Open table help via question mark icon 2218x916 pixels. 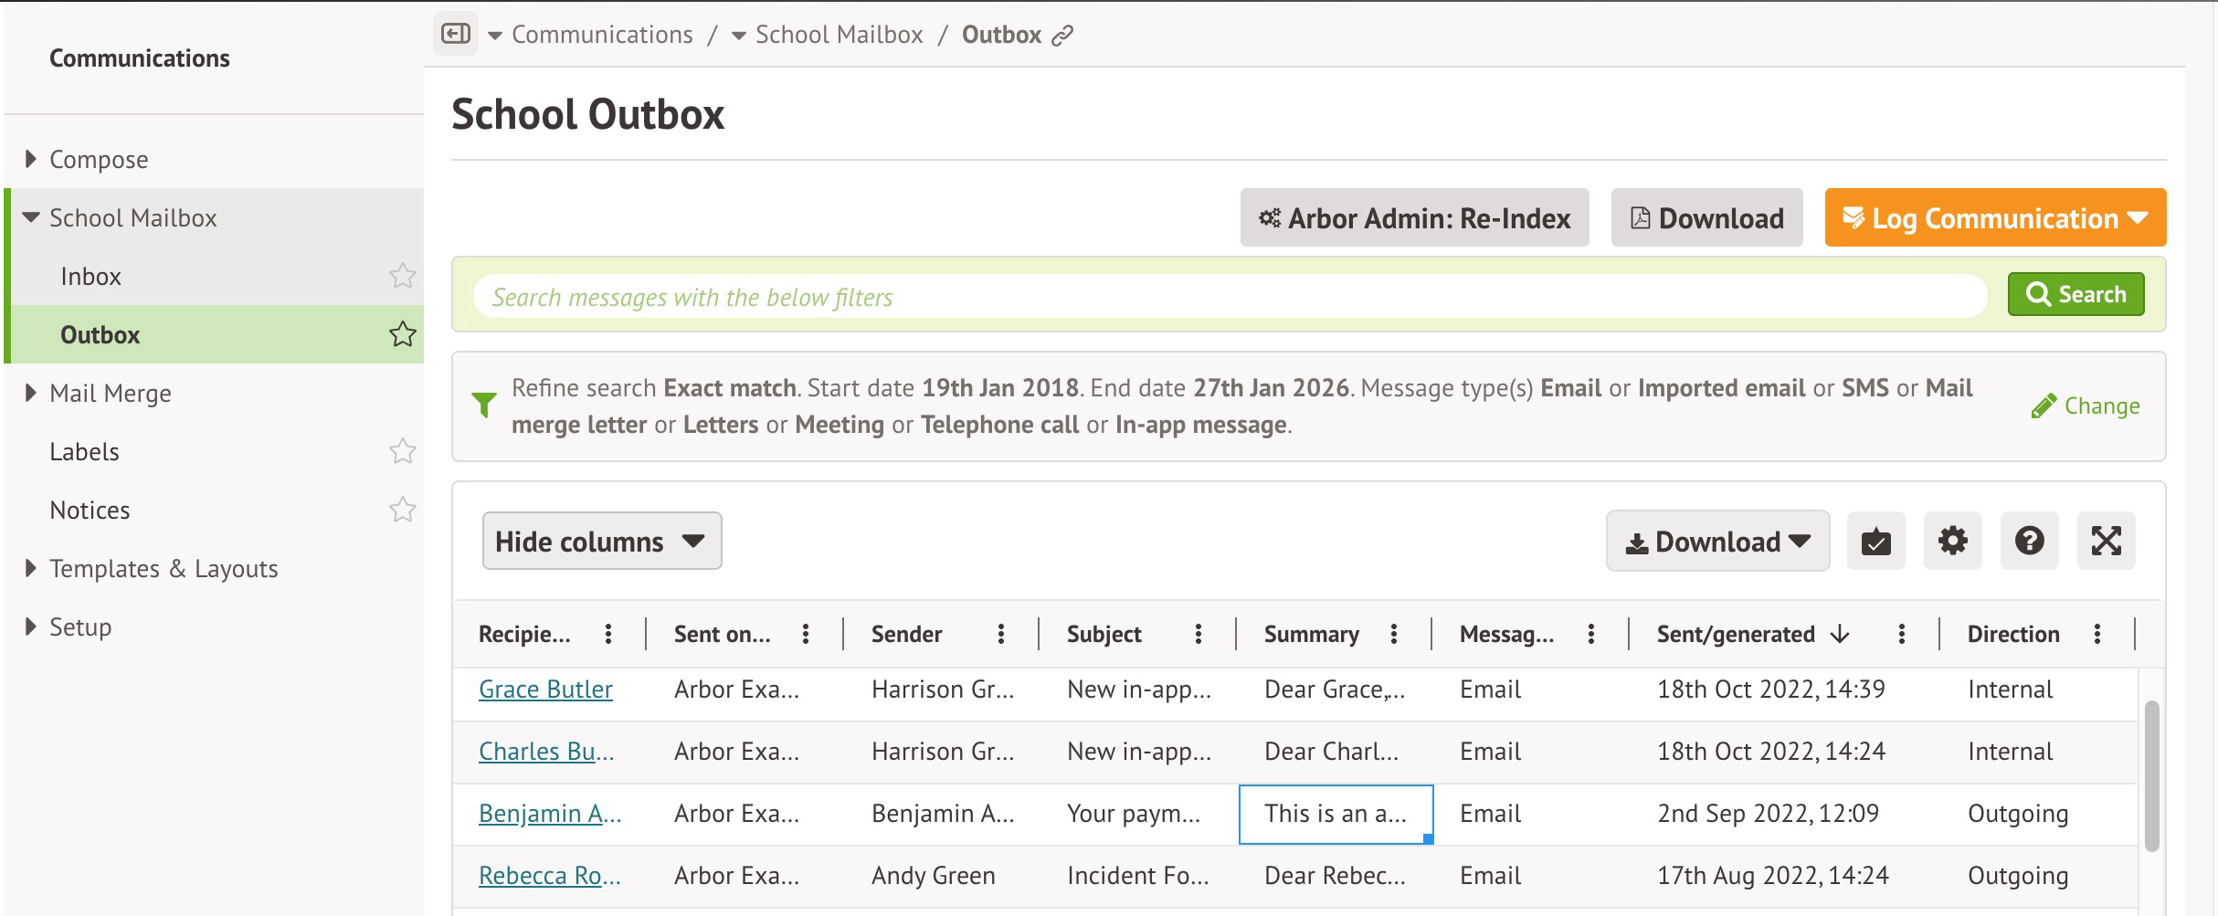(2029, 542)
